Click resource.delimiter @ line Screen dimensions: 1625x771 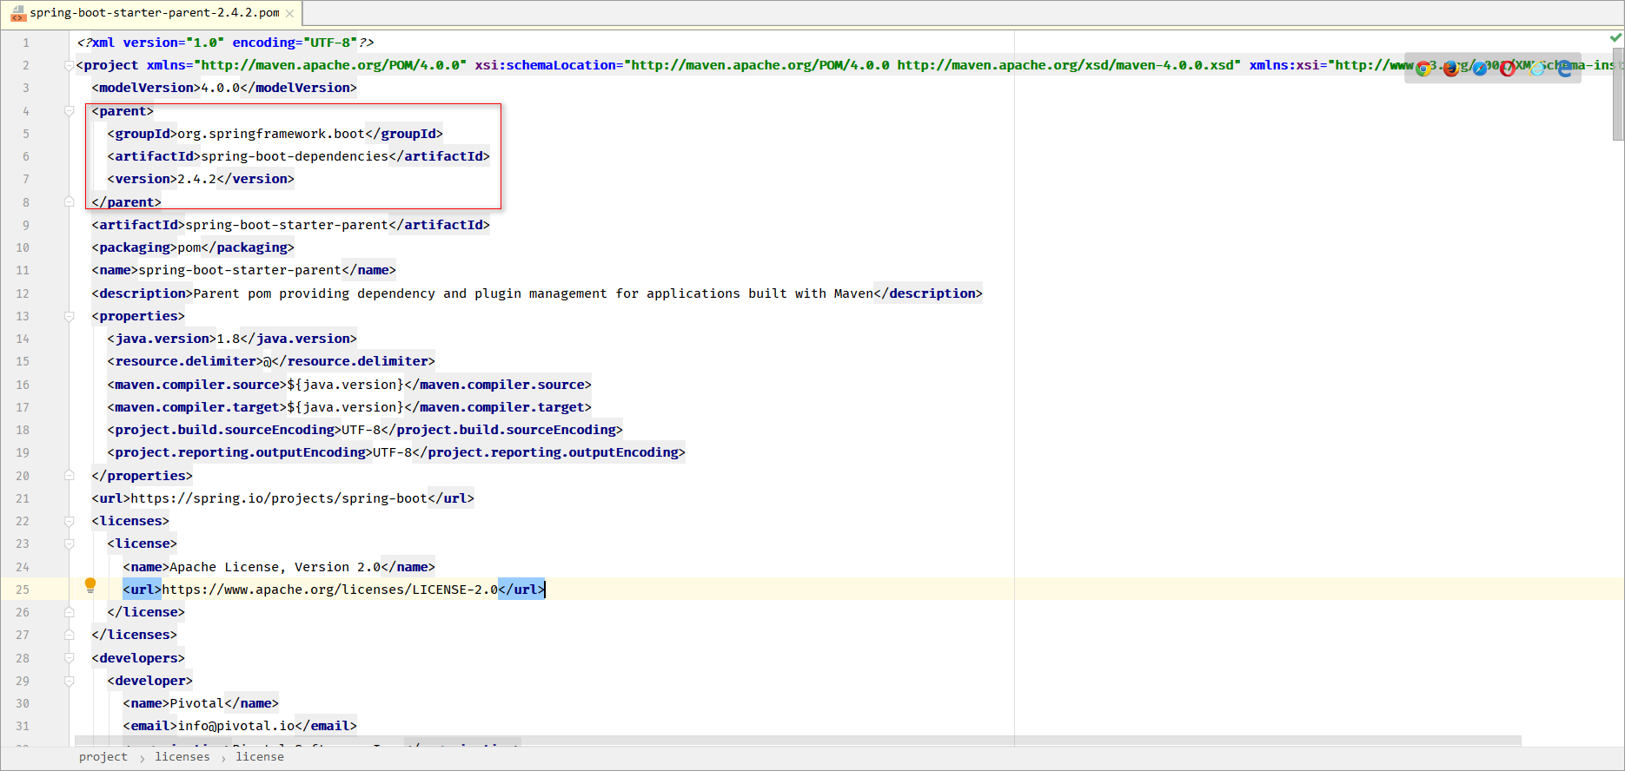271,361
